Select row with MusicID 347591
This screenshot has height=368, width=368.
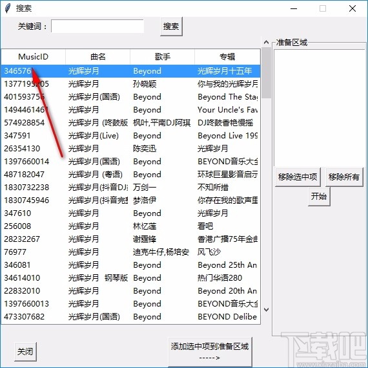click(x=130, y=136)
